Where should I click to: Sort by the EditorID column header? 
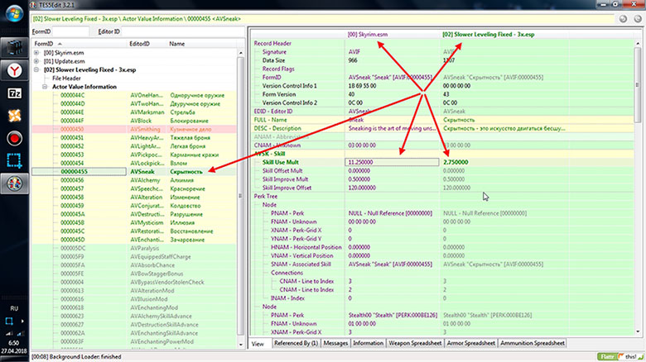147,44
